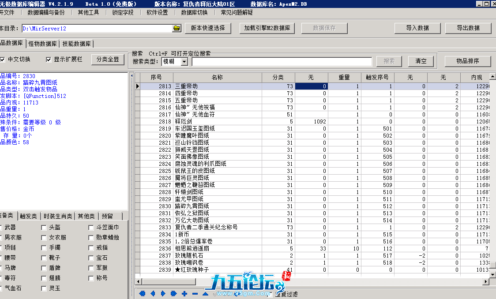
Task: Edit record with triangle navigator icon
Action: 205,294
